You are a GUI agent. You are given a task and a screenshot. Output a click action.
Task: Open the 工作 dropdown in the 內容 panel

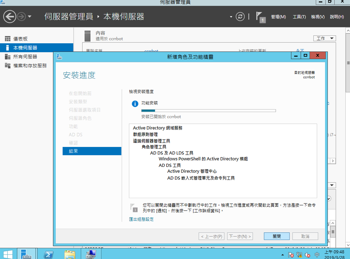coord(325,38)
